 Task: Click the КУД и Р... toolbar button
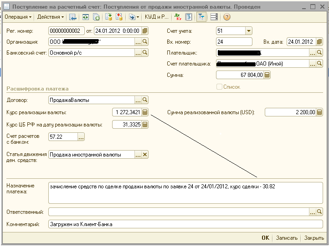[156, 17]
